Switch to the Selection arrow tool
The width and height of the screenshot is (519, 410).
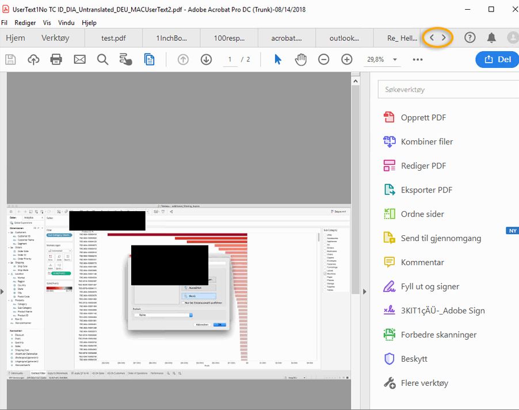277,59
